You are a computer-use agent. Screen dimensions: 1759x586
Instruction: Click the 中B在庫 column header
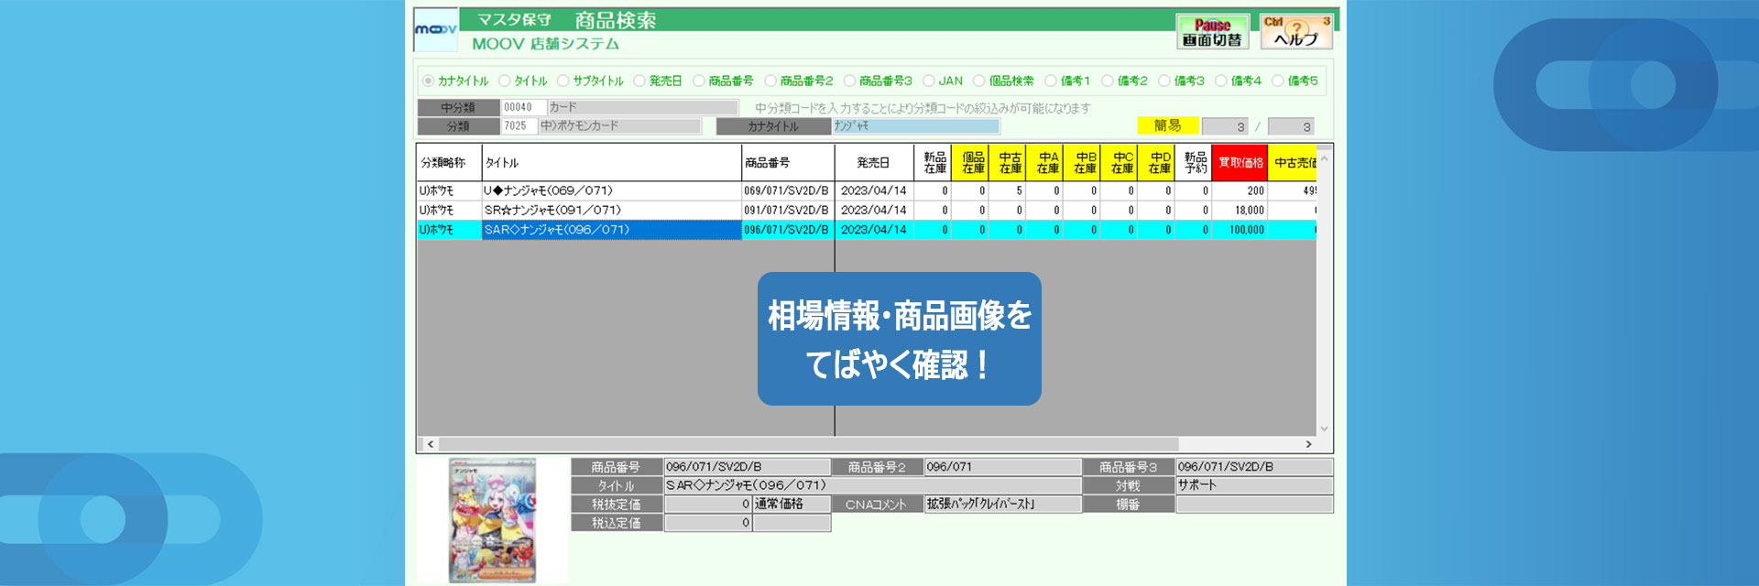(1084, 163)
